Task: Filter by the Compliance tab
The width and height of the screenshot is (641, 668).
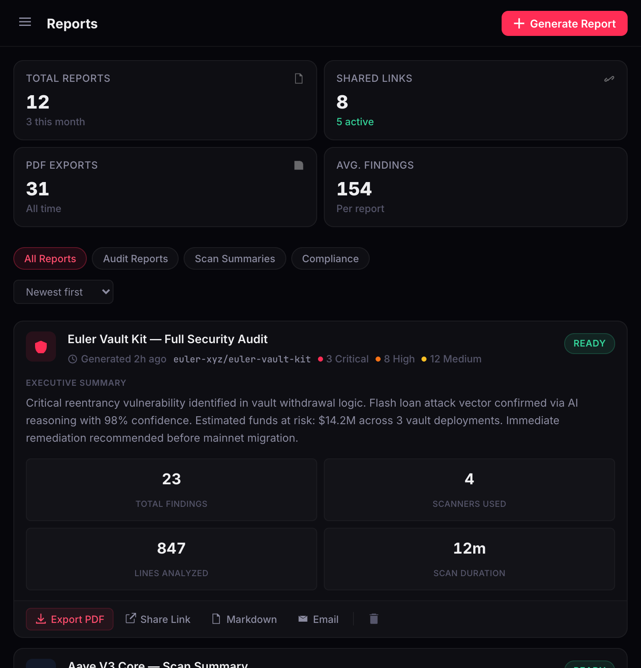Action: pos(330,258)
